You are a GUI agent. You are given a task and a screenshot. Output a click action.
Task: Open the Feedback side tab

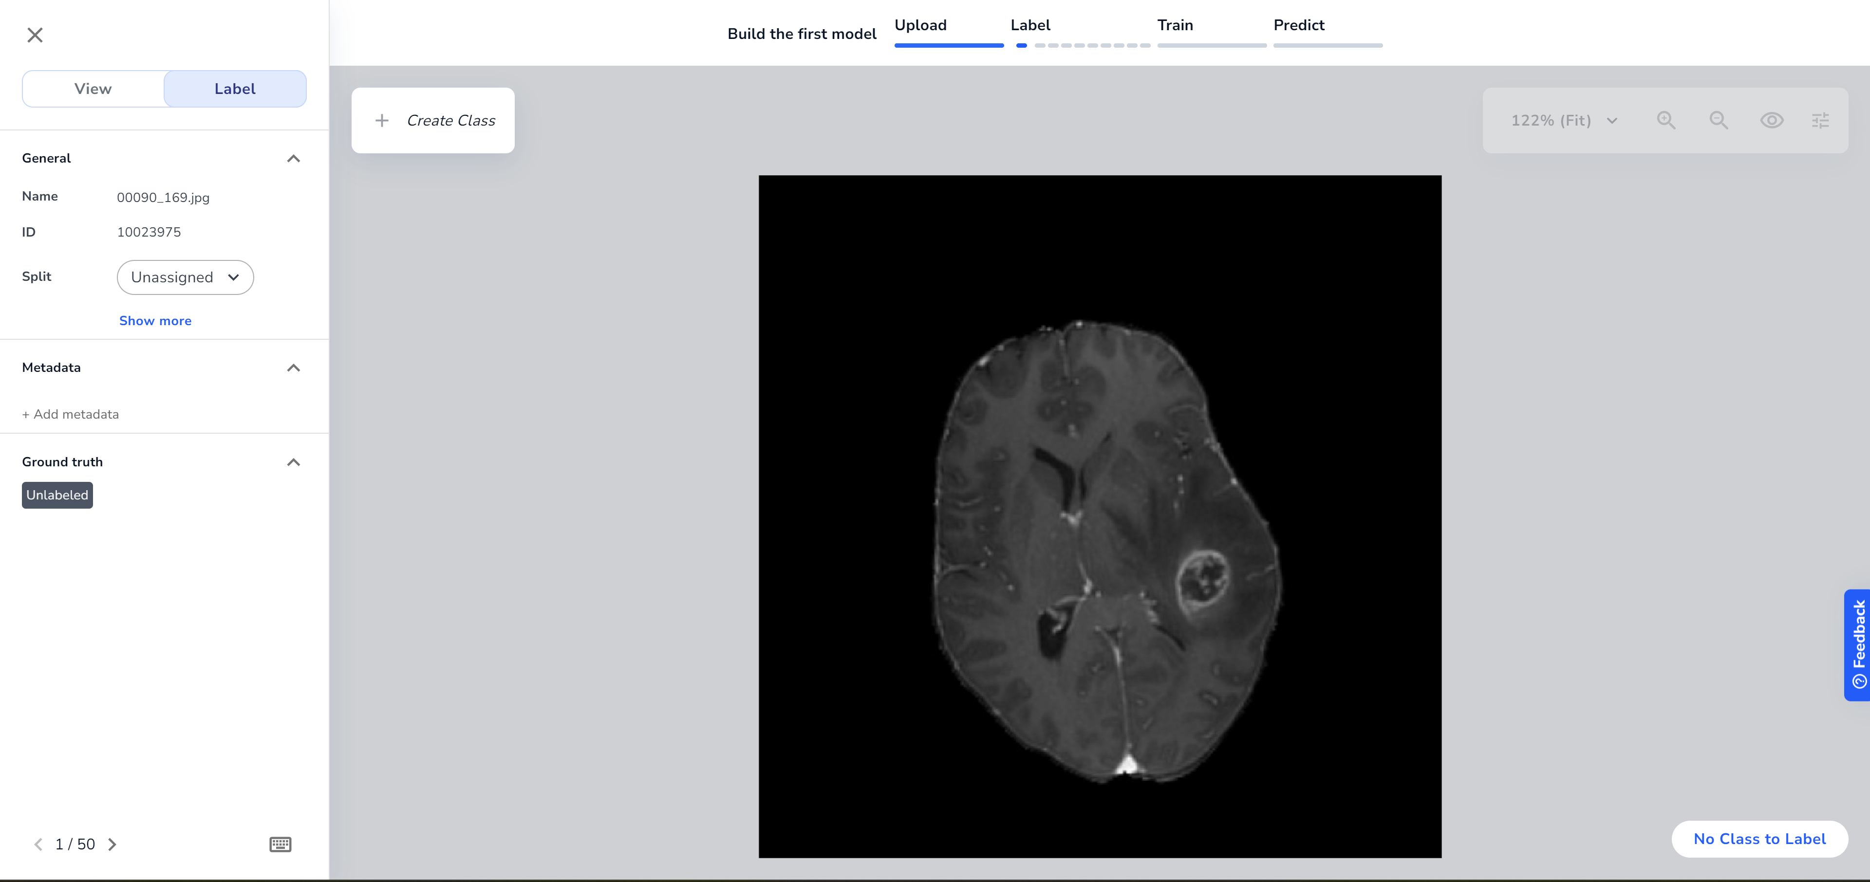(1858, 645)
